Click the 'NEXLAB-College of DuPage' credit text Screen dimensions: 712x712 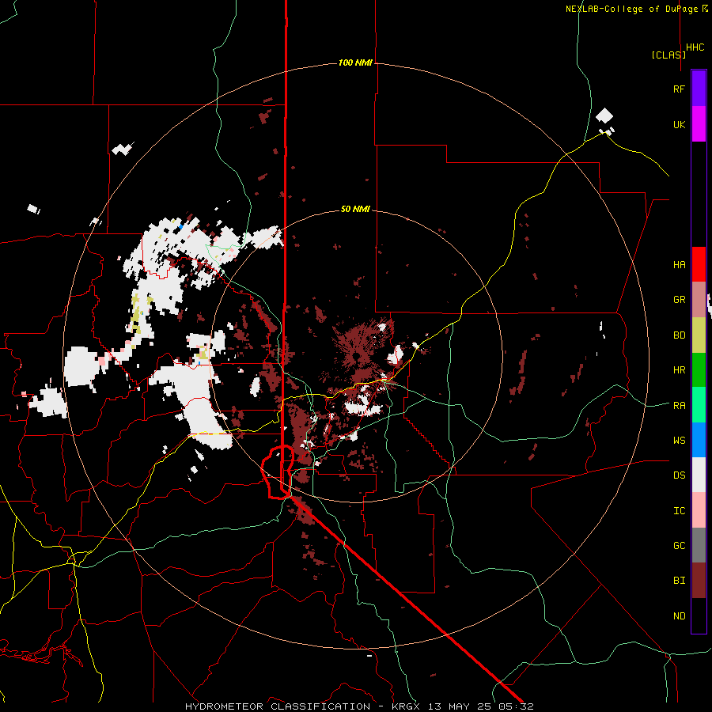coord(631,9)
